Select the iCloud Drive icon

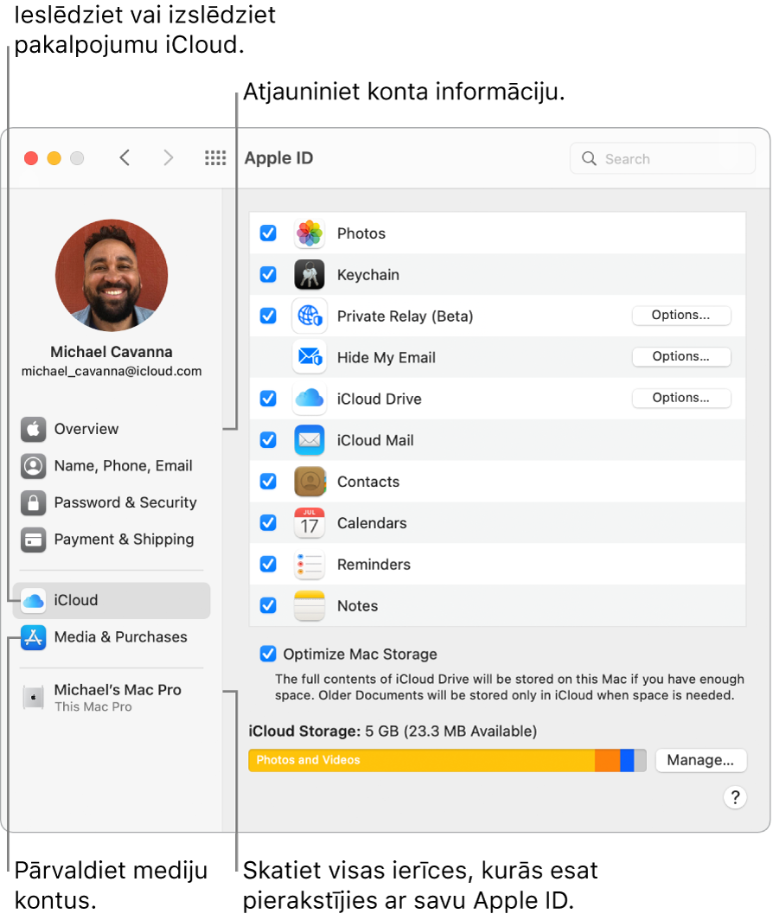310,399
